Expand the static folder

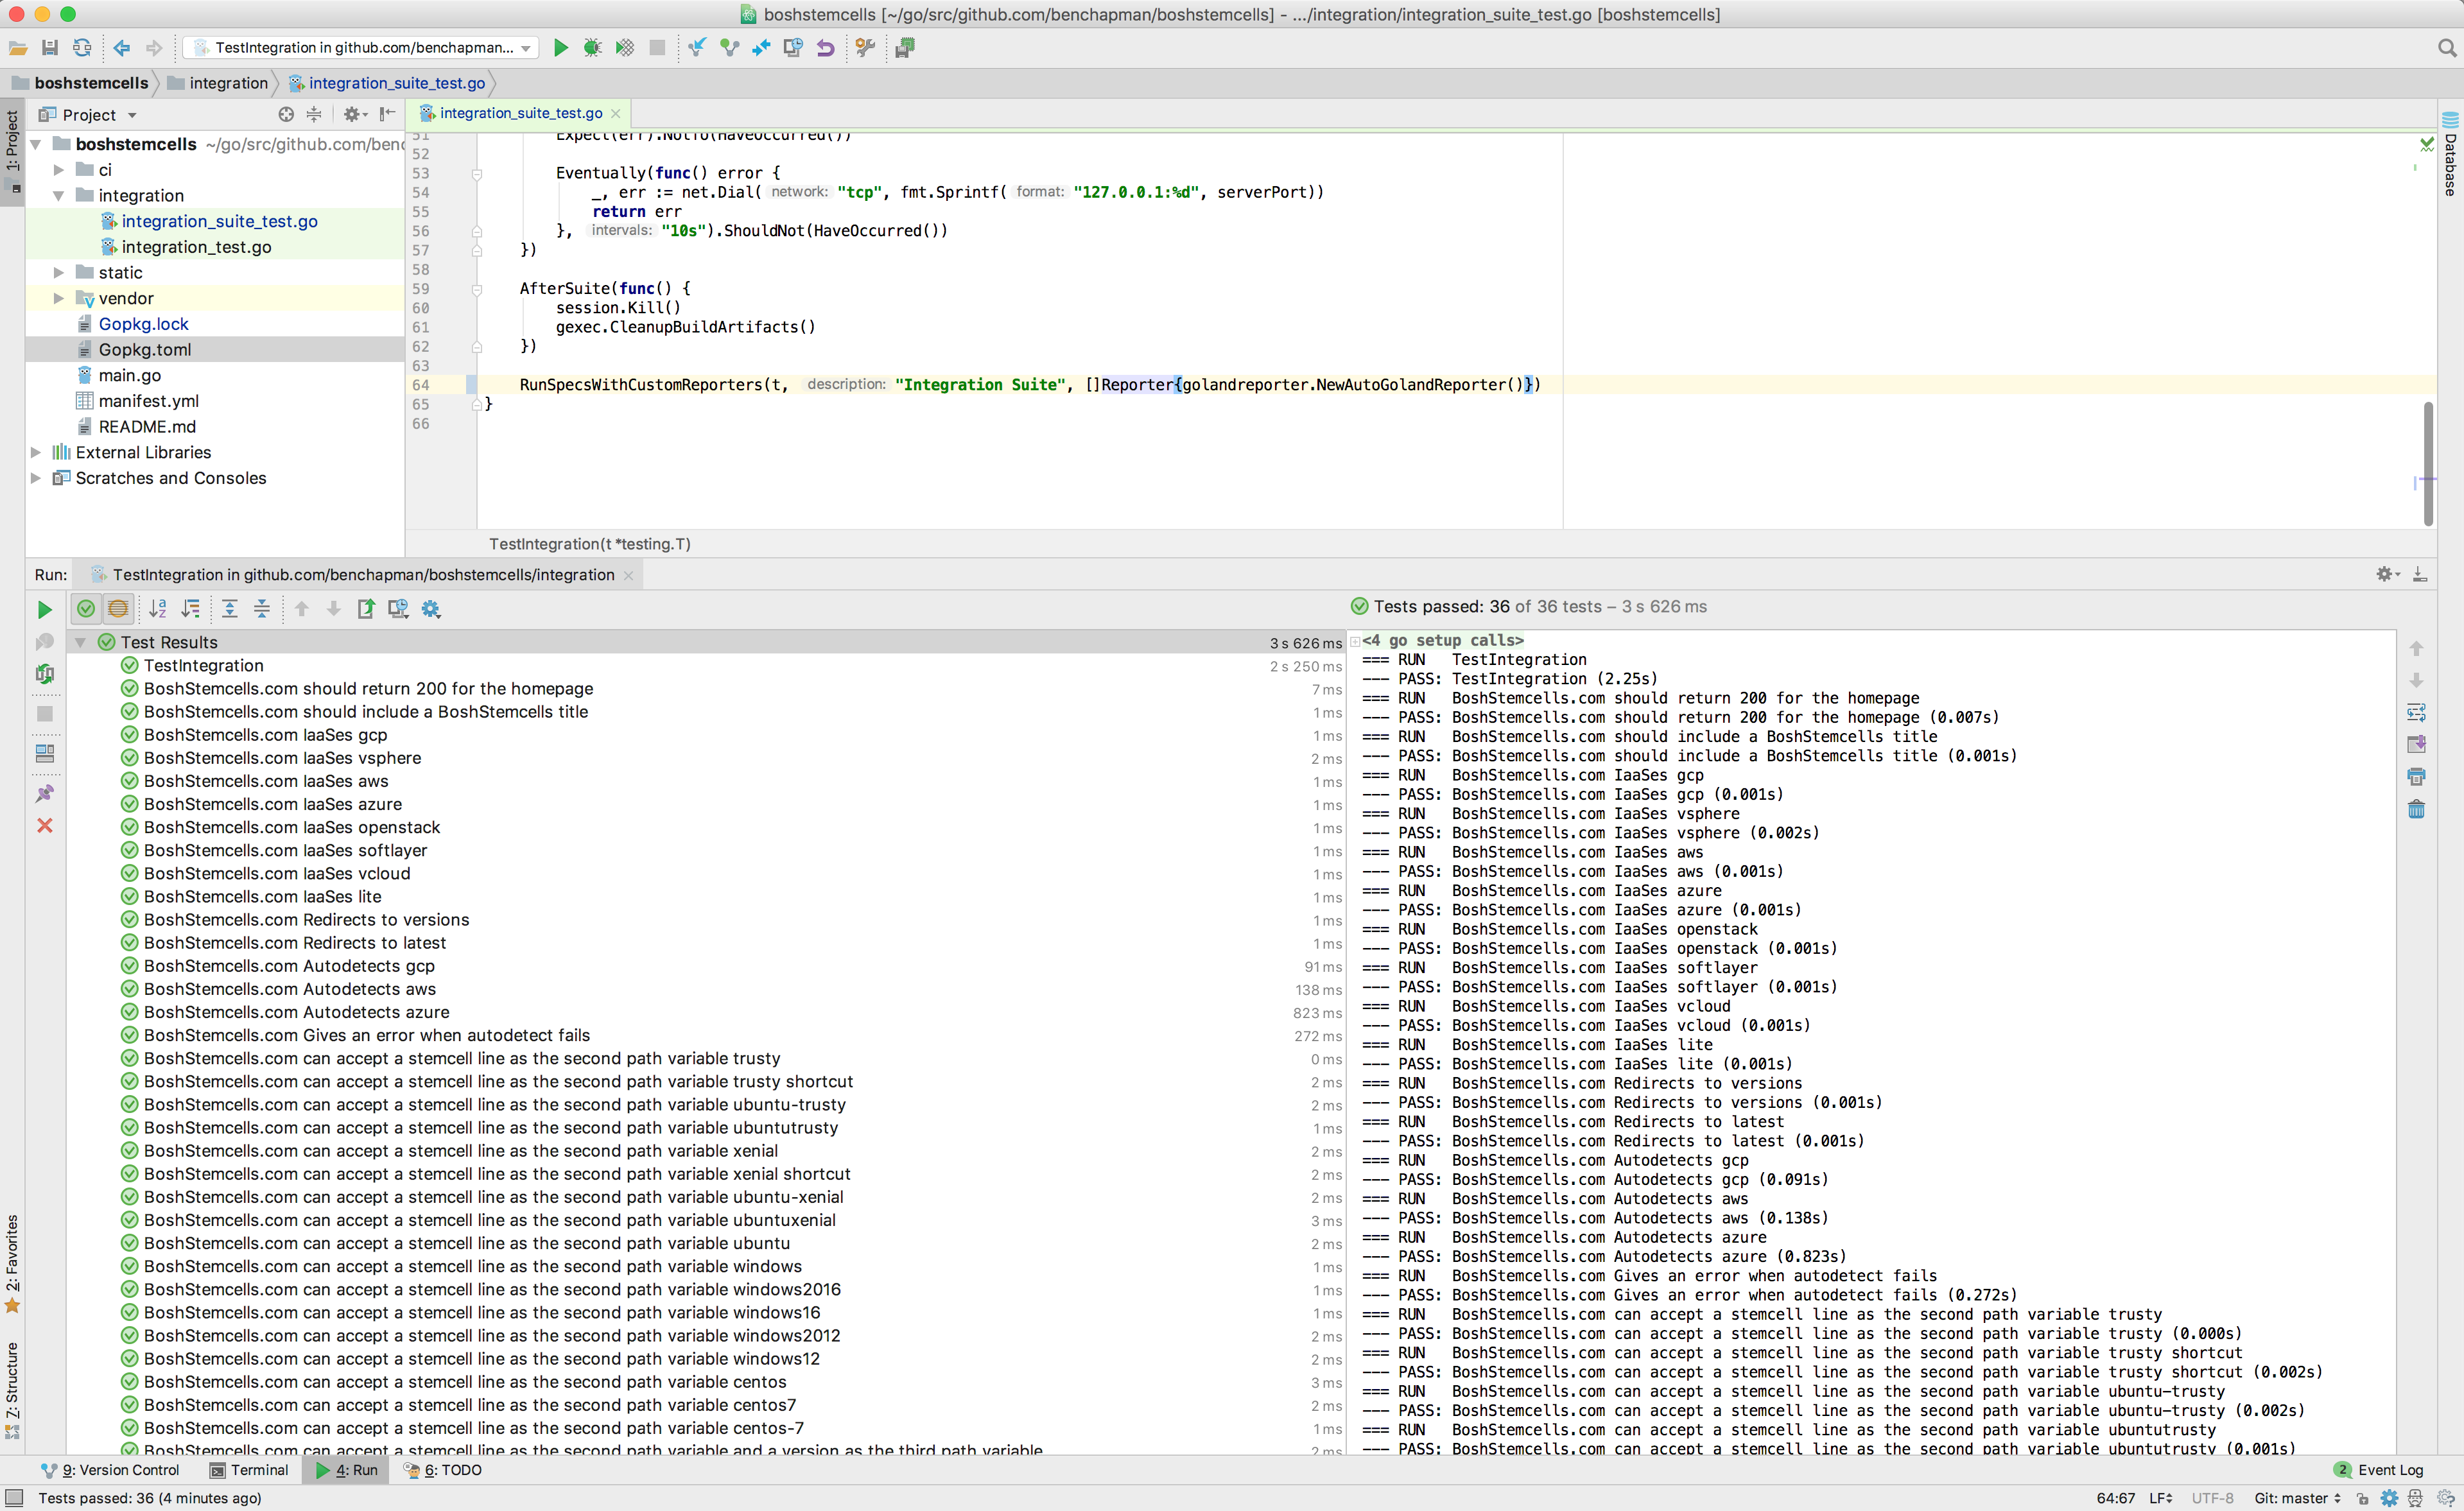[x=59, y=272]
